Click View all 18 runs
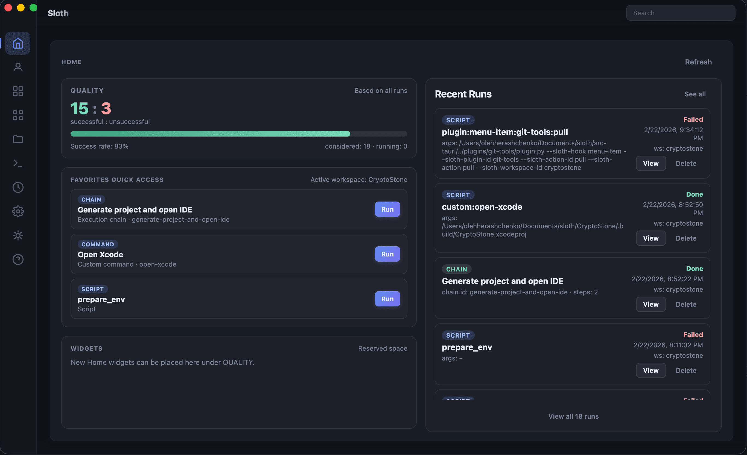The image size is (747, 455). click(573, 416)
